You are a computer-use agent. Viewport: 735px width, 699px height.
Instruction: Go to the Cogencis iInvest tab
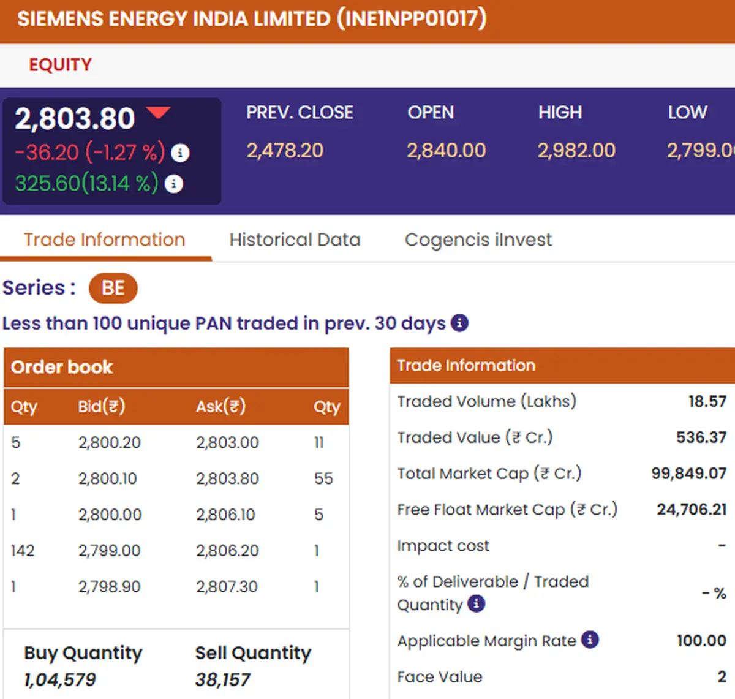(478, 240)
